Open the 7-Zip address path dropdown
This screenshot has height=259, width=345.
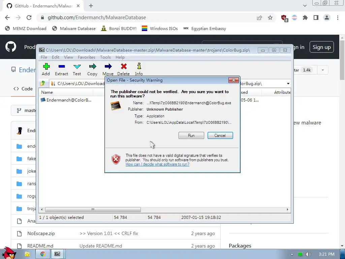click(288, 84)
